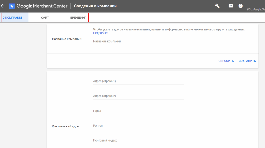Image resolution: width=265 pixels, height=148 pixels.
Task: Focus the Название компании input field
Action: coord(138,41)
